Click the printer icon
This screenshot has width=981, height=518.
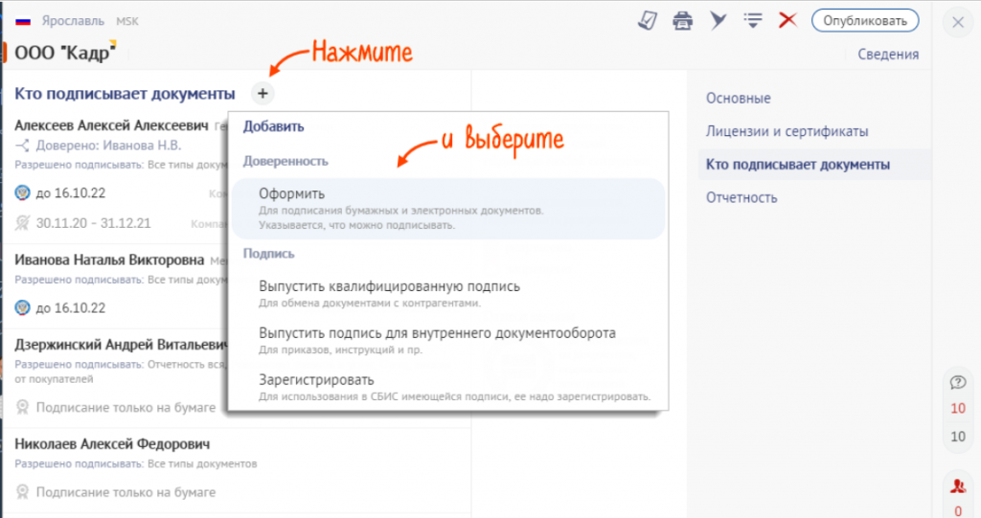[682, 20]
